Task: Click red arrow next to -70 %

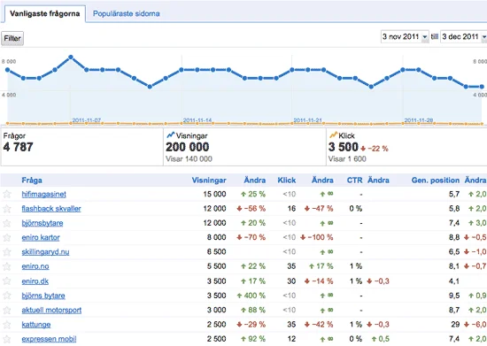Action: (x=239, y=238)
